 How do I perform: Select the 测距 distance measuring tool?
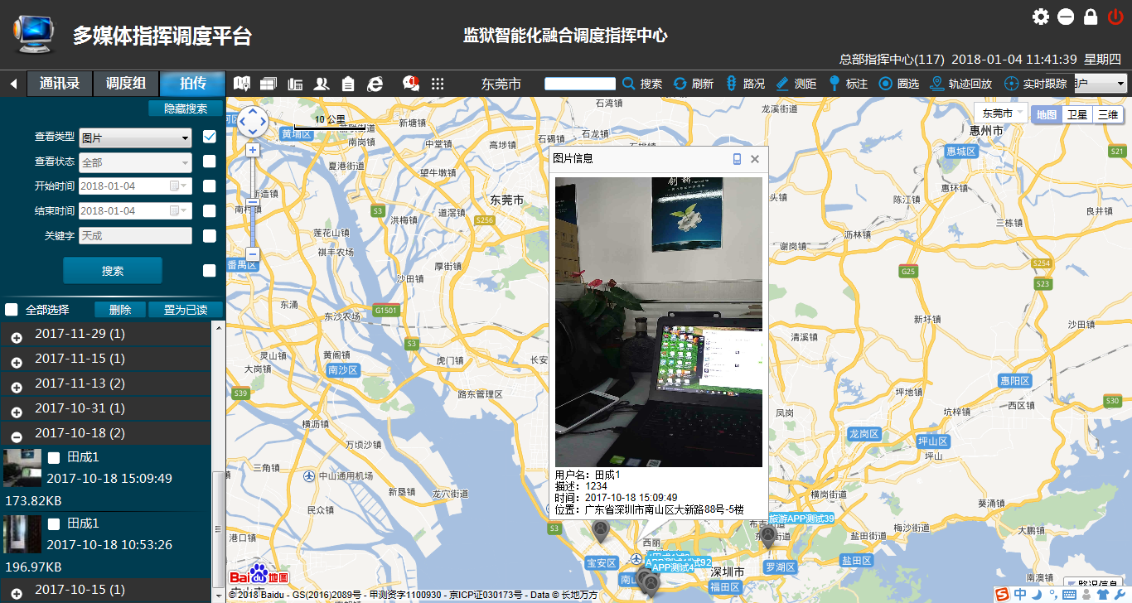tap(796, 84)
